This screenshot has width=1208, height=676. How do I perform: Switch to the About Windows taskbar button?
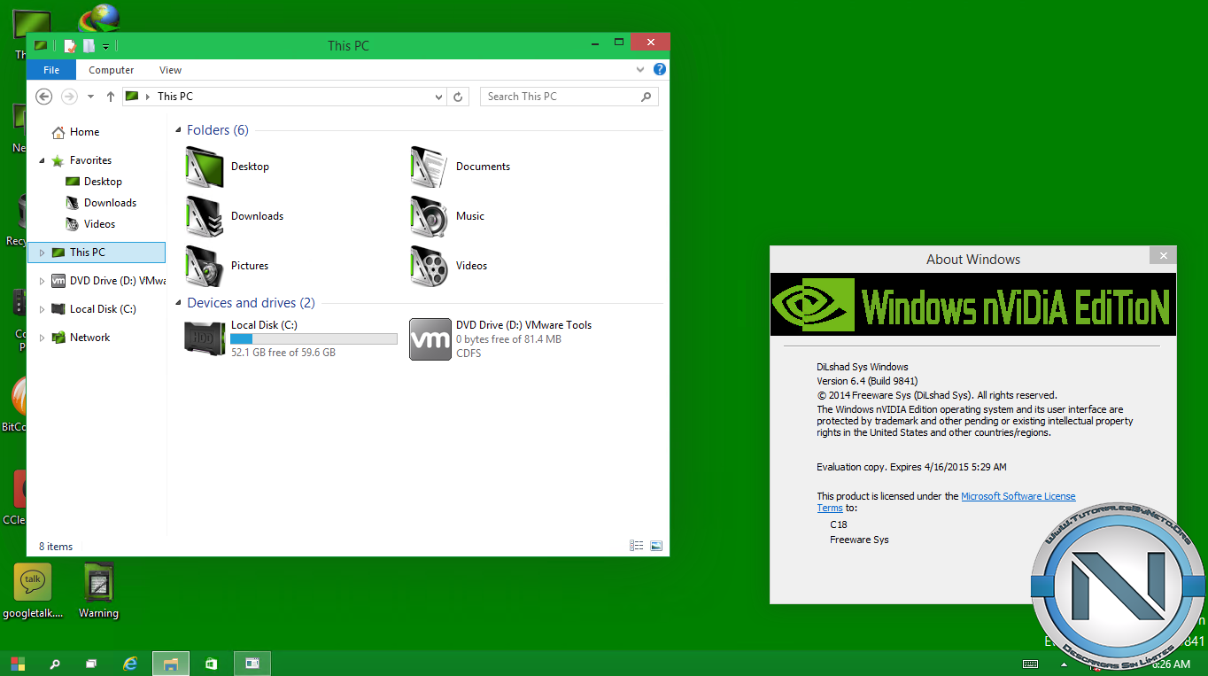(x=252, y=663)
